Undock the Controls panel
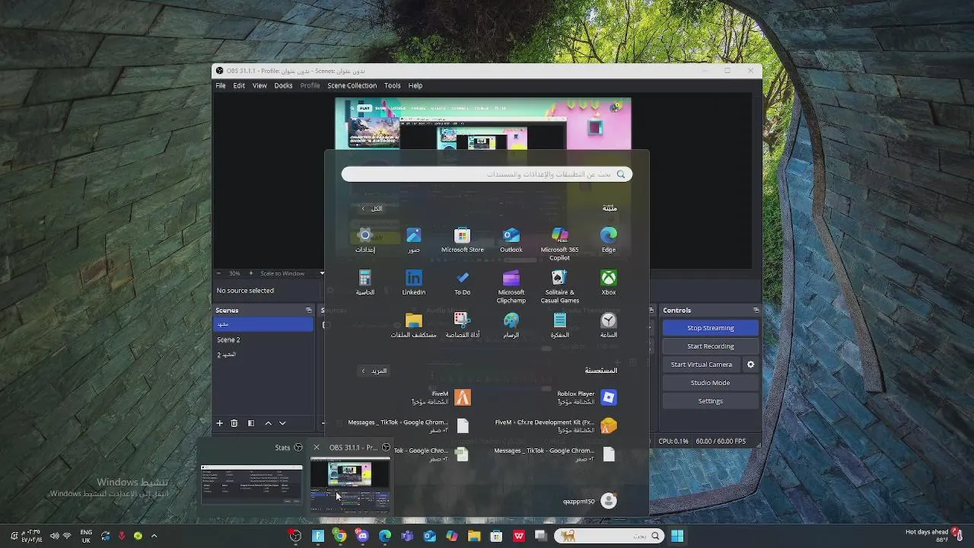The image size is (974, 548). (x=756, y=311)
